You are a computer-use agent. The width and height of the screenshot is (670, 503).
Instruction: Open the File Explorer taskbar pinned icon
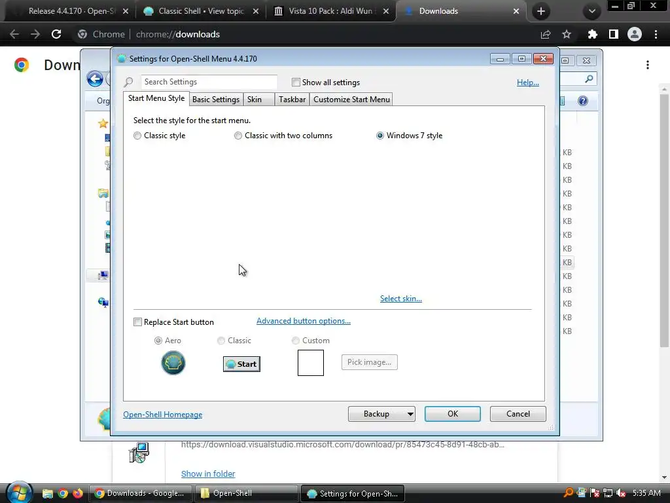point(47,494)
